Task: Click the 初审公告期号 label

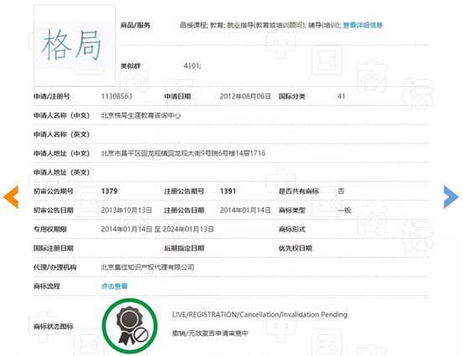Action: pyautogui.click(x=54, y=191)
